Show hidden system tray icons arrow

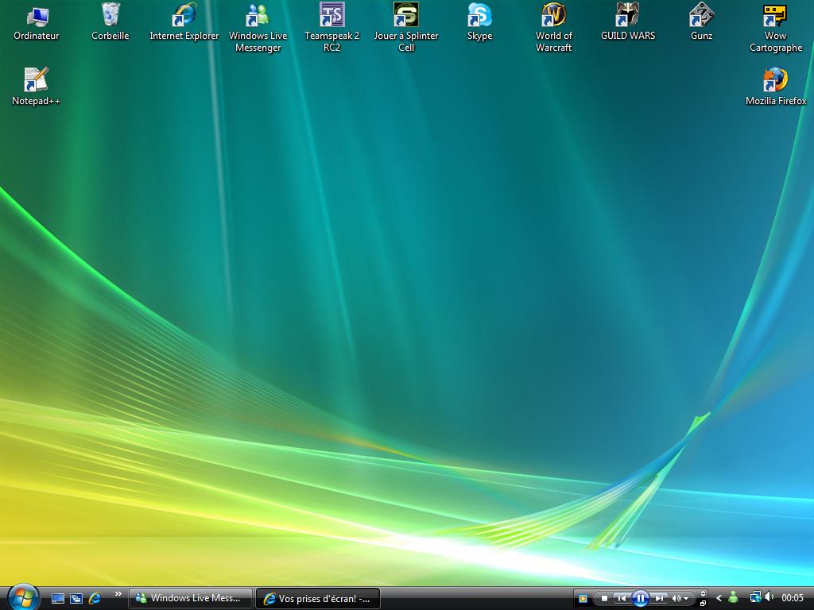719,599
